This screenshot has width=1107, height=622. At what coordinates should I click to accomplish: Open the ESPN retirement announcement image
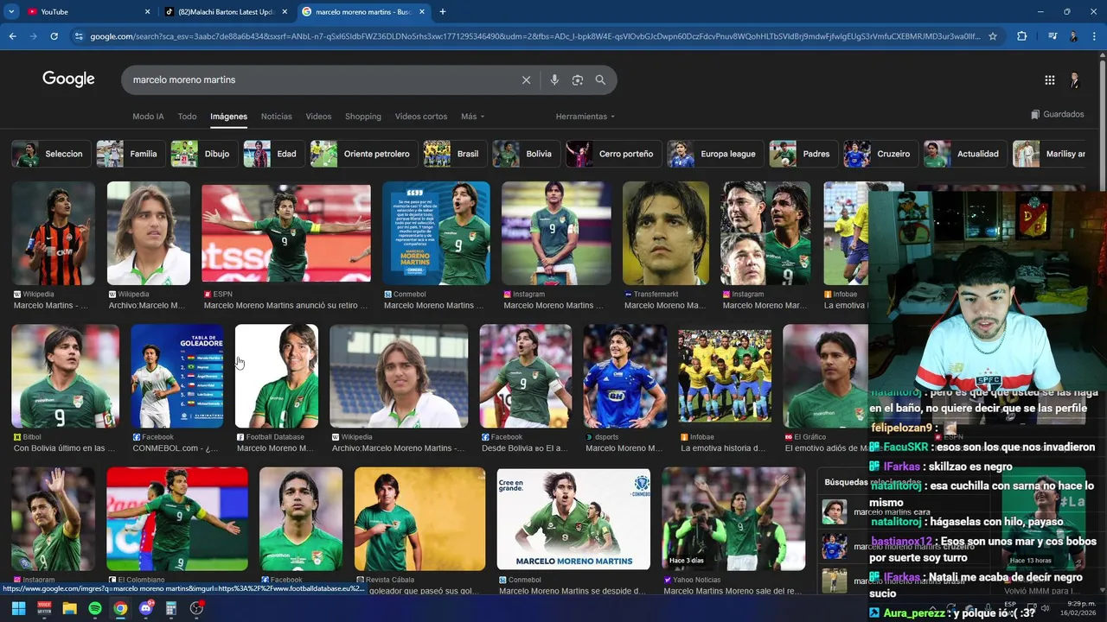(x=286, y=233)
